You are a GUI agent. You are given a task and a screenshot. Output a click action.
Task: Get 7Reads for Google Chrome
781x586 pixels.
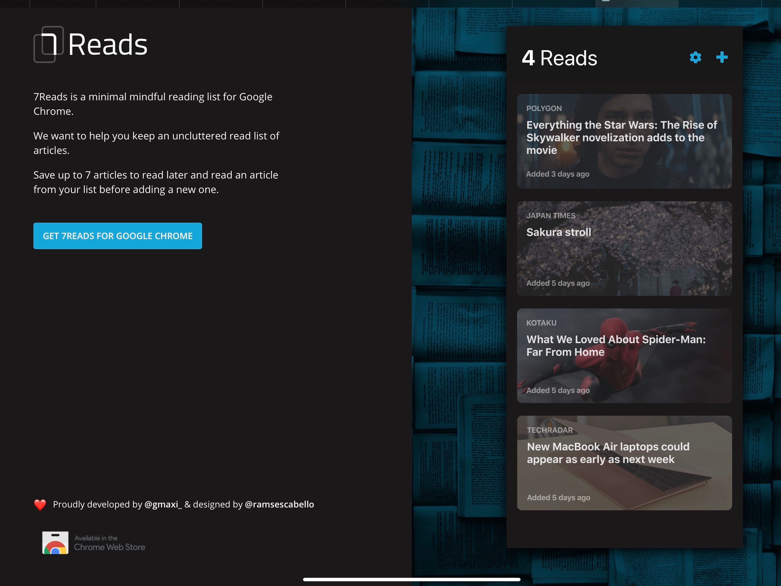(x=118, y=236)
